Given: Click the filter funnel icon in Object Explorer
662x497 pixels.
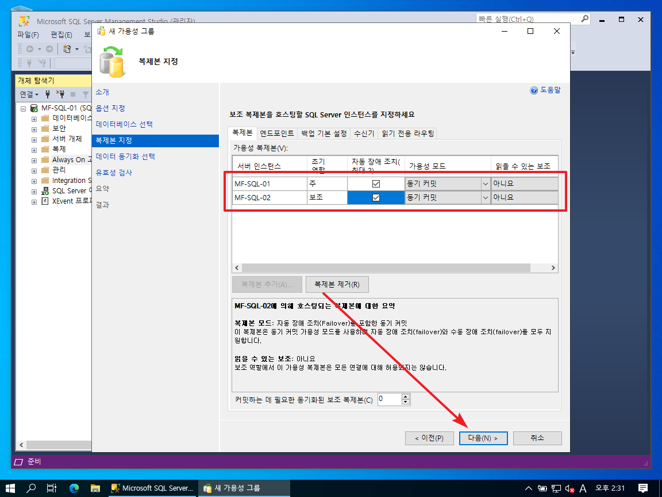Looking at the screenshot, I should (86, 94).
